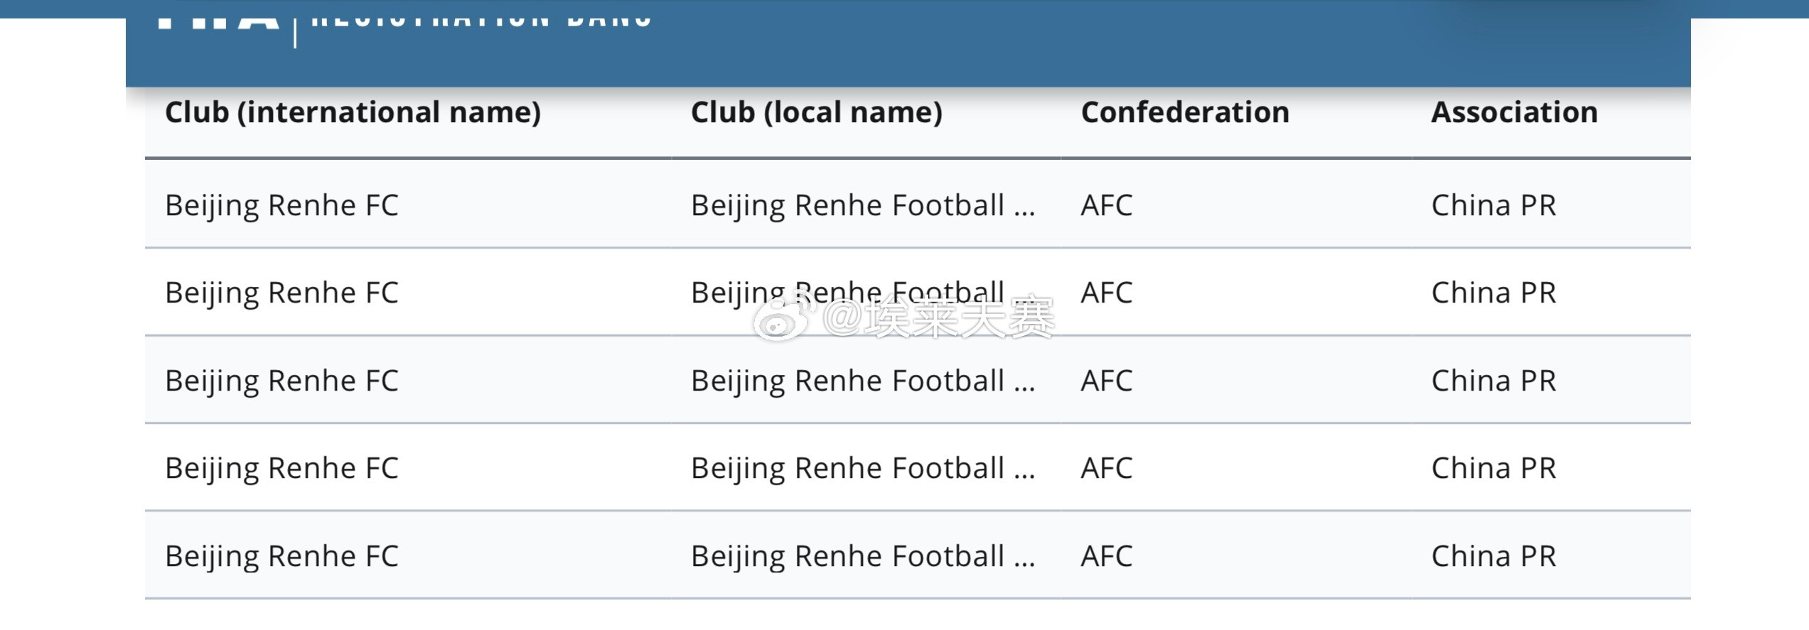The height and width of the screenshot is (630, 1809).
Task: Expand truncated local name in first row
Action: click(862, 205)
